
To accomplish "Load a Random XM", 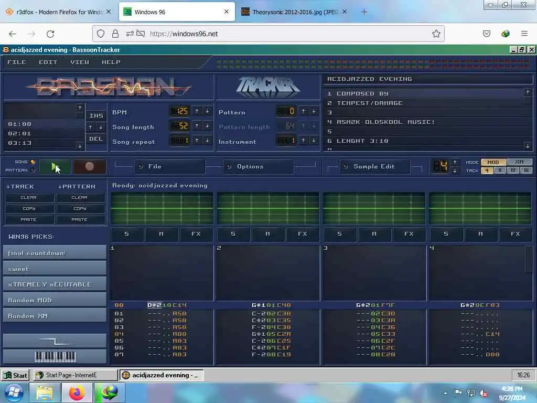I will pyautogui.click(x=55, y=315).
